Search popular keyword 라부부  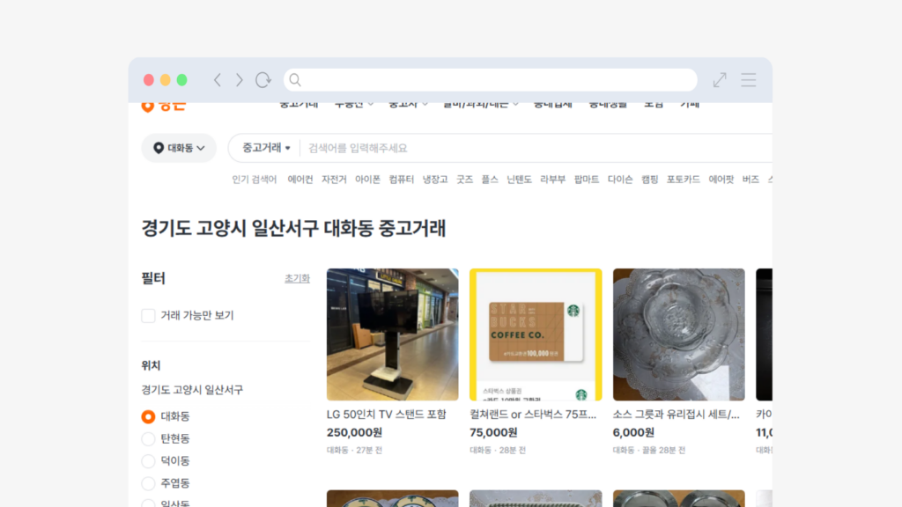coord(553,180)
